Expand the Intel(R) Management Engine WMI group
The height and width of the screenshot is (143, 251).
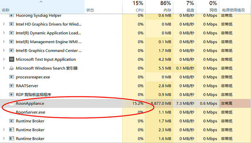pyautogui.click(x=4, y=42)
